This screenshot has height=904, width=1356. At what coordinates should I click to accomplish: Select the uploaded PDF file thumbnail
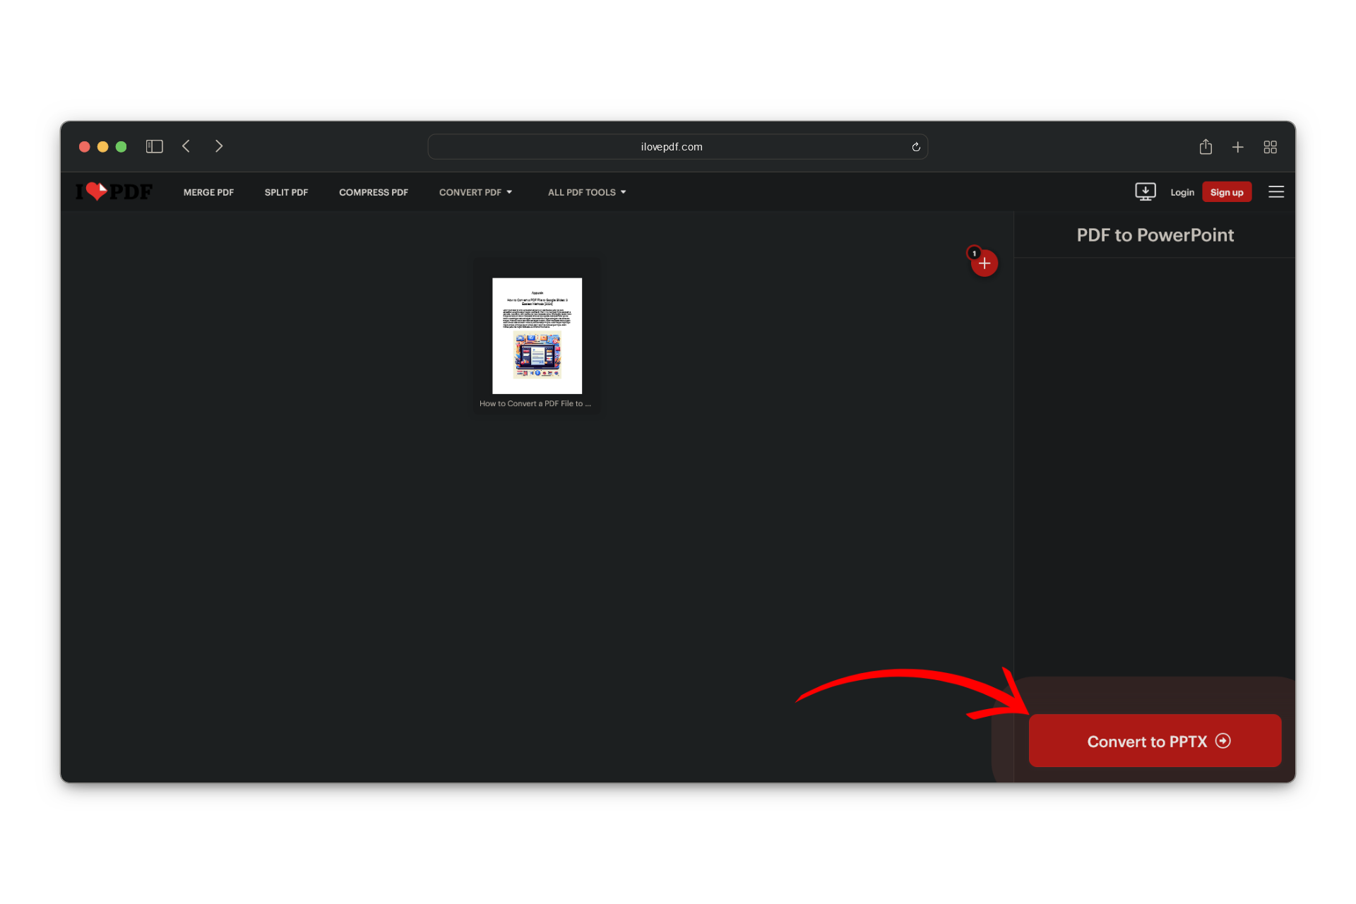pos(537,336)
